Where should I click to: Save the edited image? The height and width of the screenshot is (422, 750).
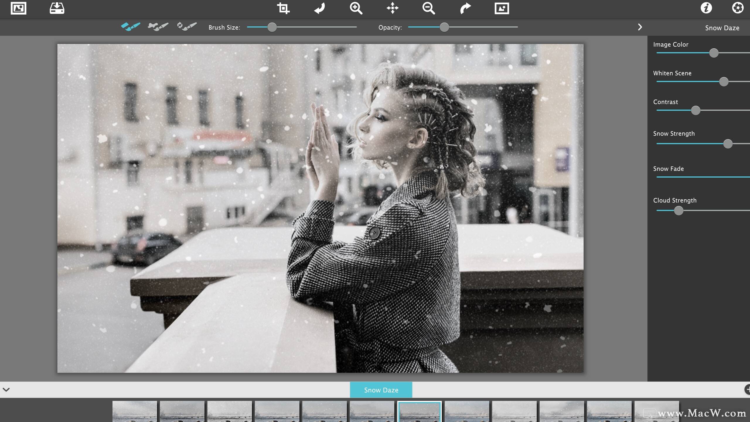57,8
